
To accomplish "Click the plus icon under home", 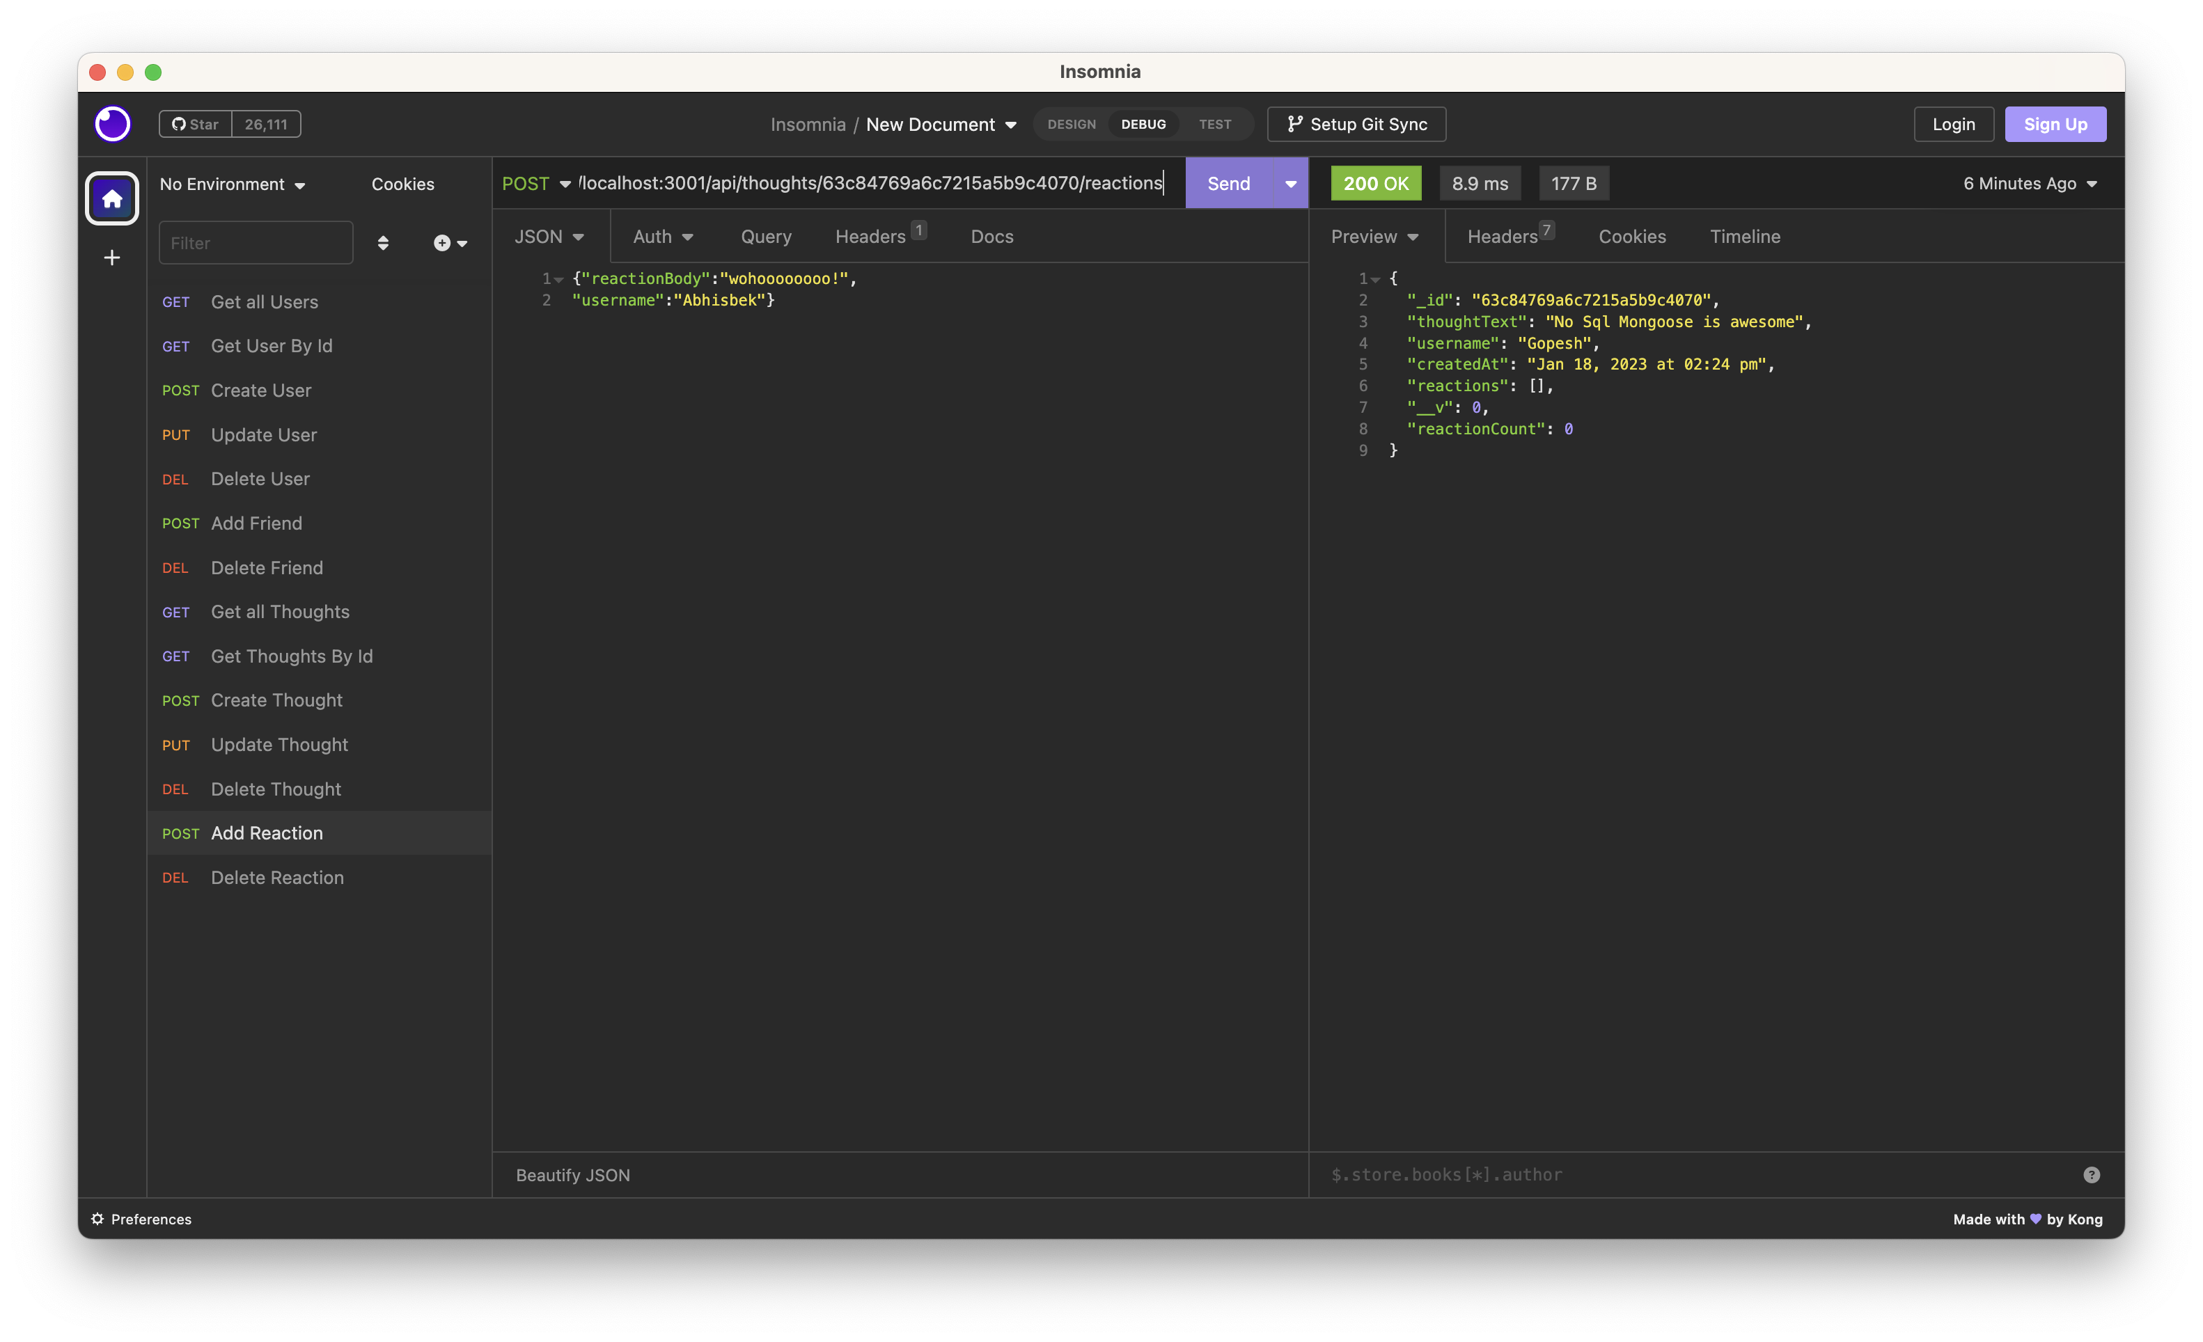I will [x=112, y=258].
